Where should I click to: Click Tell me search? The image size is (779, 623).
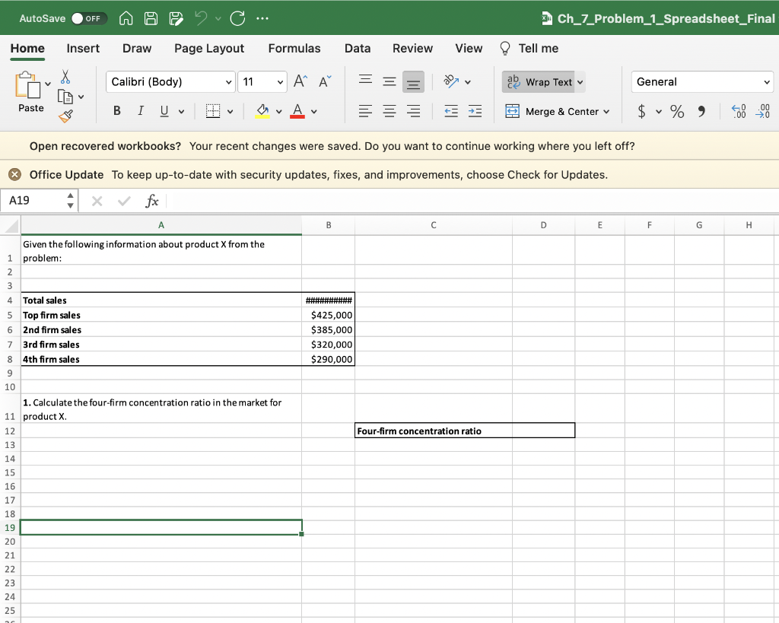click(529, 48)
